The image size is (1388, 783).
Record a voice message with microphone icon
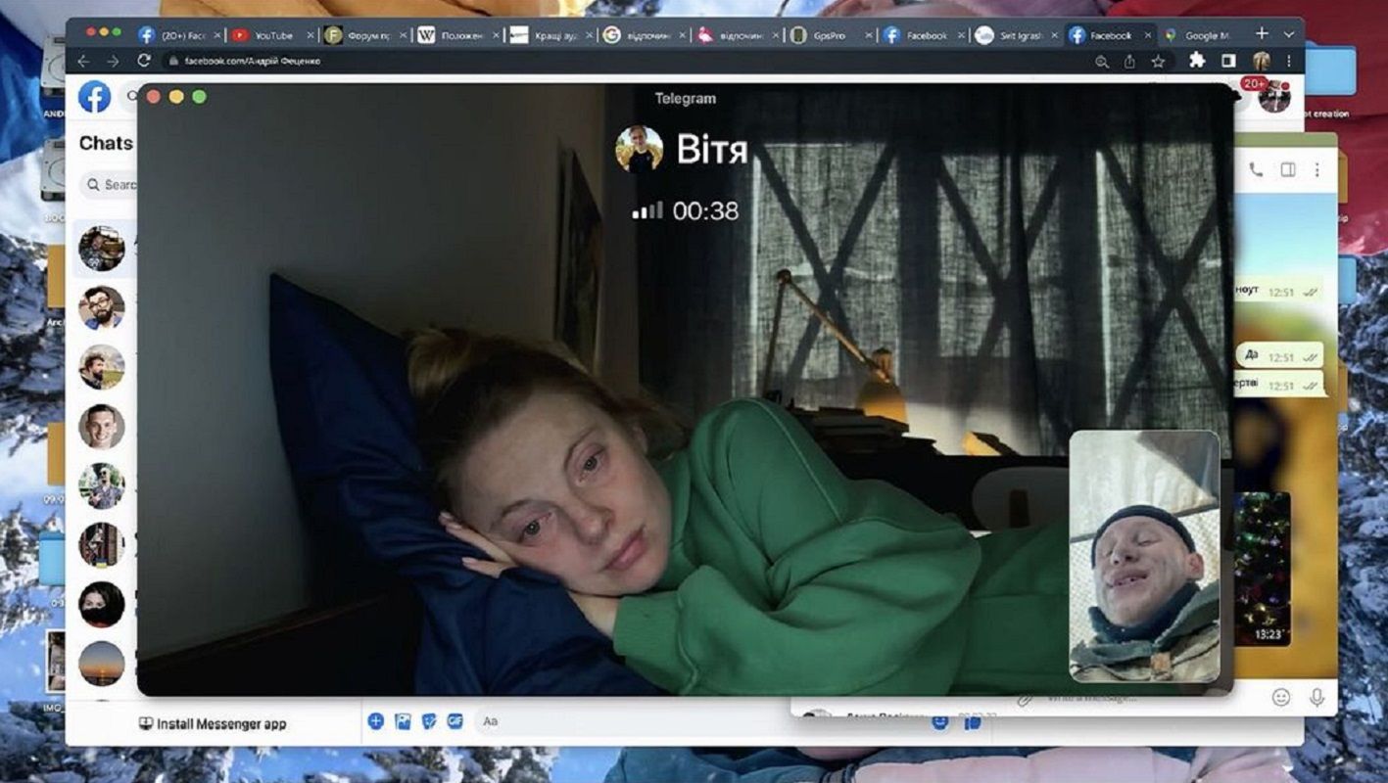(x=1316, y=697)
